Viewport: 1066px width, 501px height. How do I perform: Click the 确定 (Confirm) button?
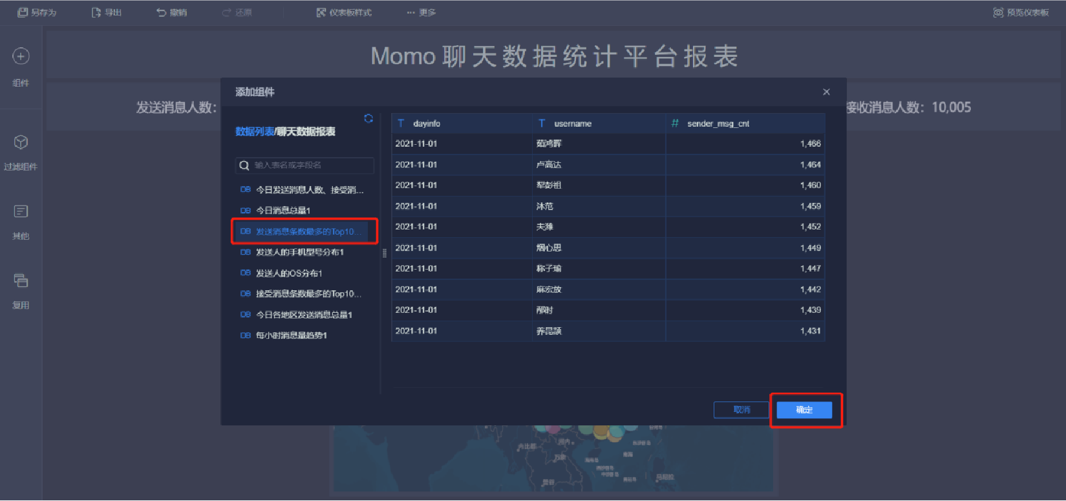click(804, 410)
